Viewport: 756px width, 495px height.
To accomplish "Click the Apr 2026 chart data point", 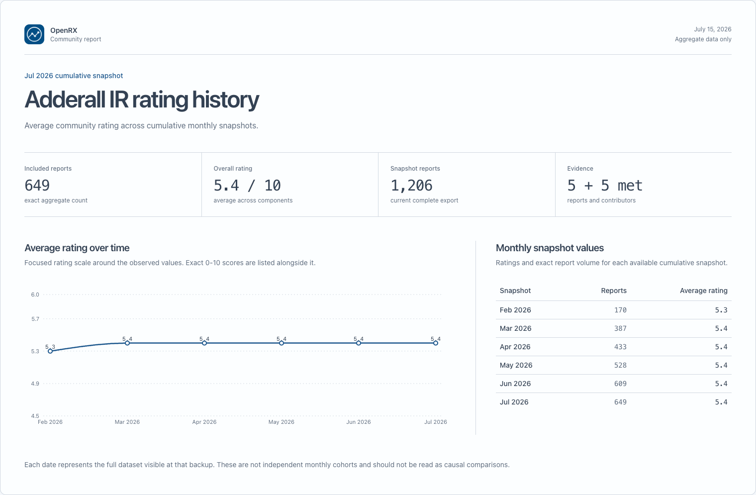I will [x=204, y=343].
